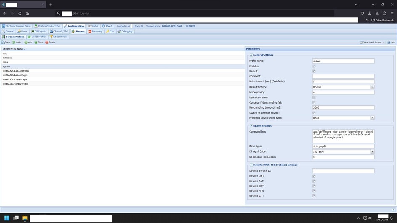The height and width of the screenshot is (223, 397).
Task: Click the Data timeout input field
Action: click(343, 82)
